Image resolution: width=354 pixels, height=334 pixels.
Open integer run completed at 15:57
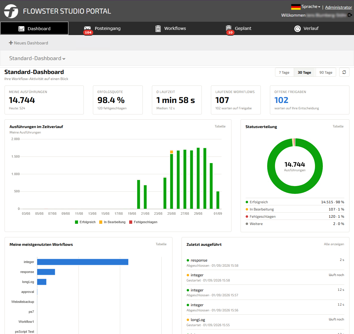click(x=265, y=292)
